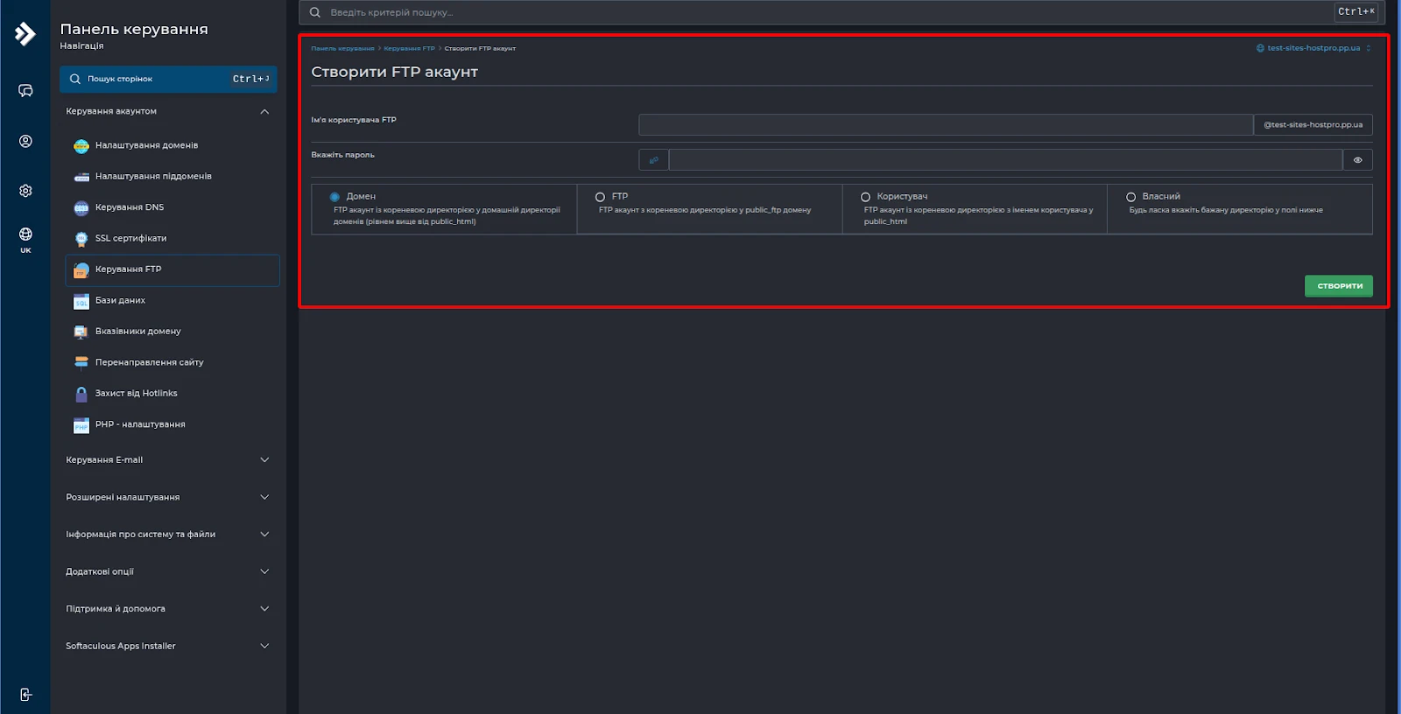Open the chat messages sidebar icon

click(x=25, y=91)
